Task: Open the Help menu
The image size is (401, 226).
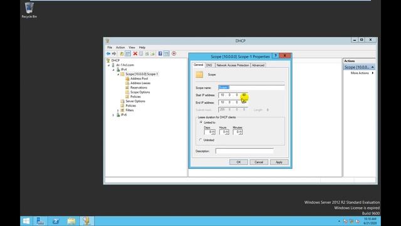Action: pyautogui.click(x=142, y=48)
